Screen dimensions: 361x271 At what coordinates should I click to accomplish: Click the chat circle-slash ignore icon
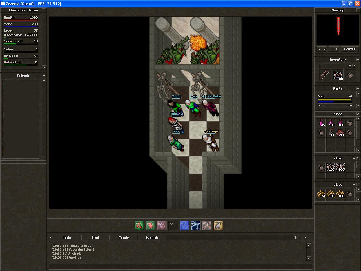(x=295, y=237)
